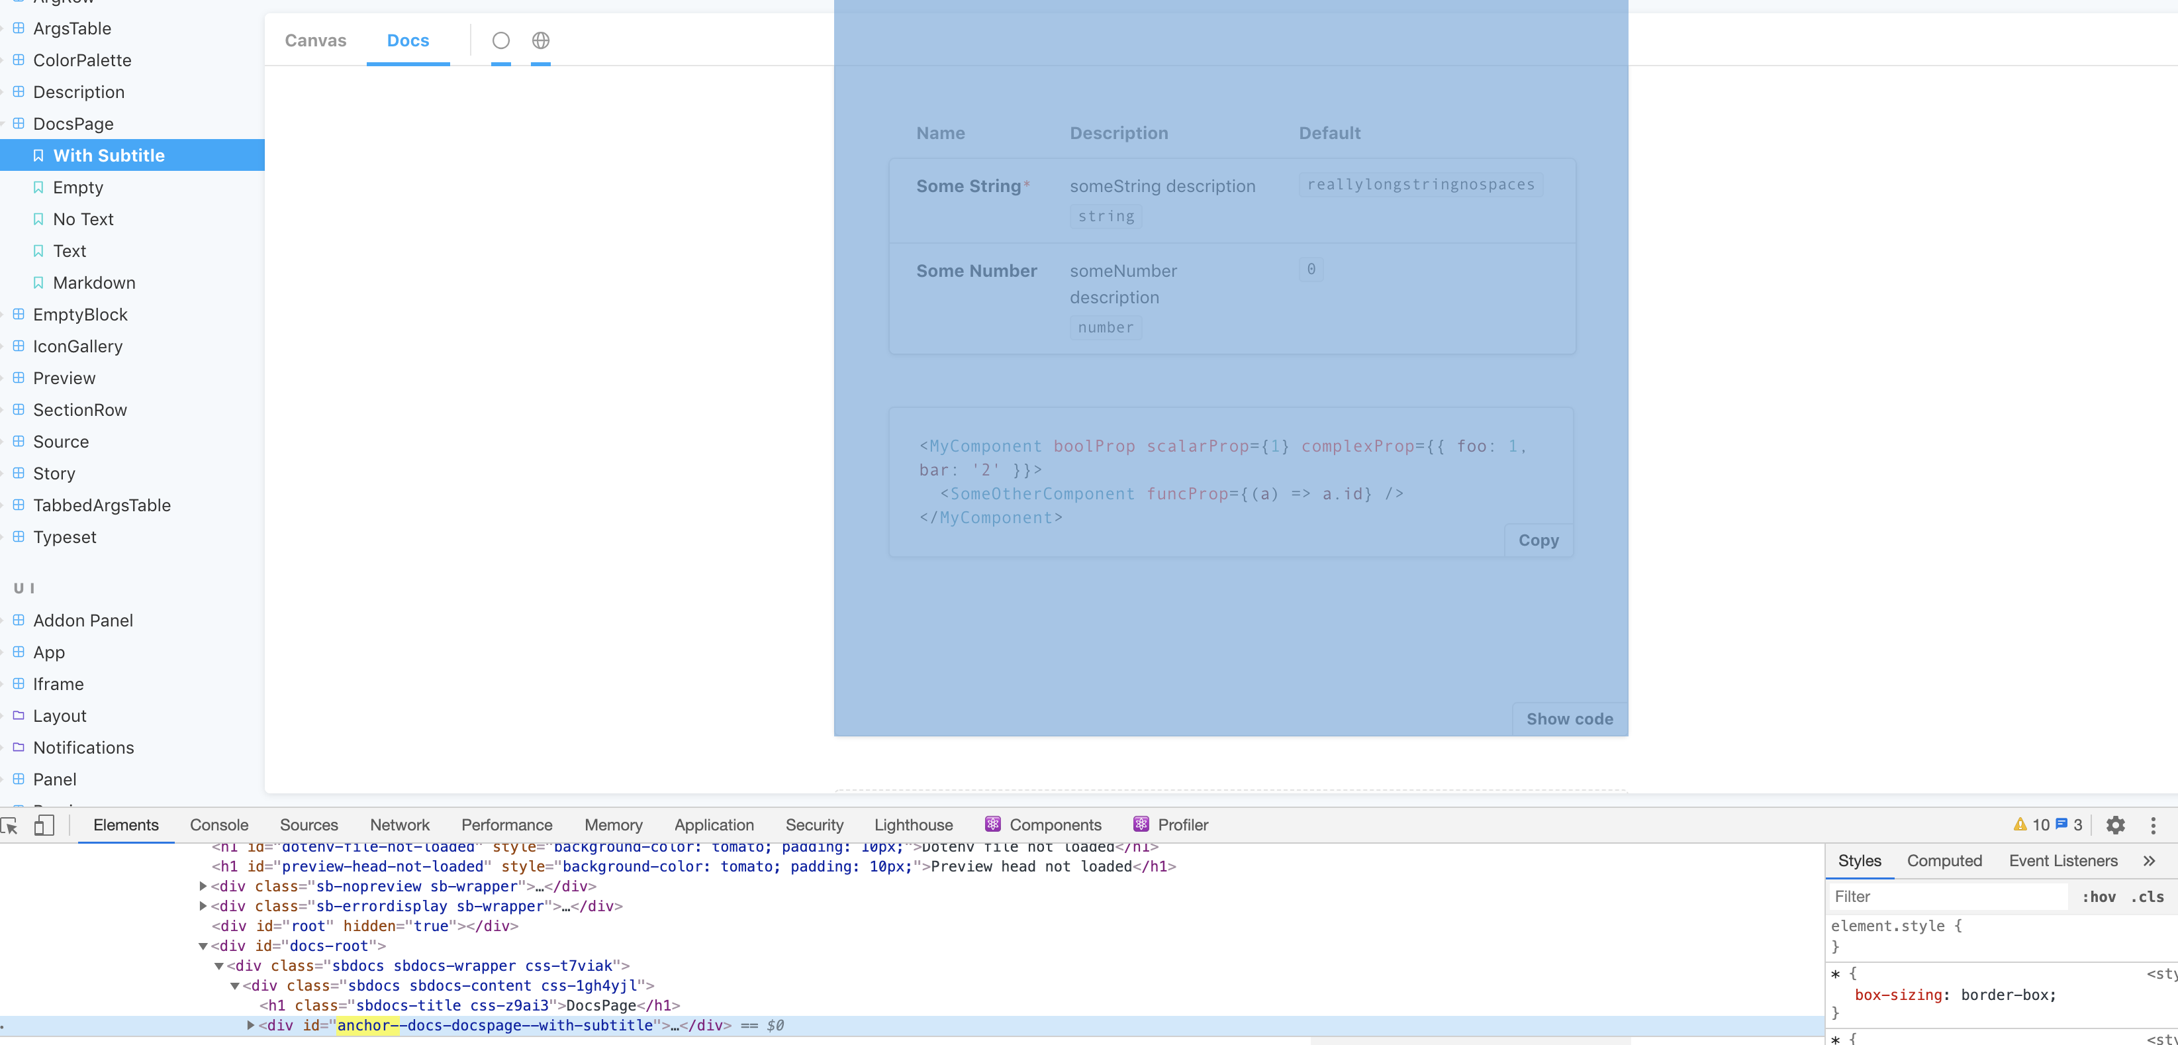Click the Show code button
This screenshot has width=2178, height=1045.
[1569, 719]
